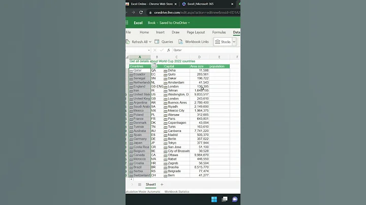Open geography card for Tokyo

(166, 143)
